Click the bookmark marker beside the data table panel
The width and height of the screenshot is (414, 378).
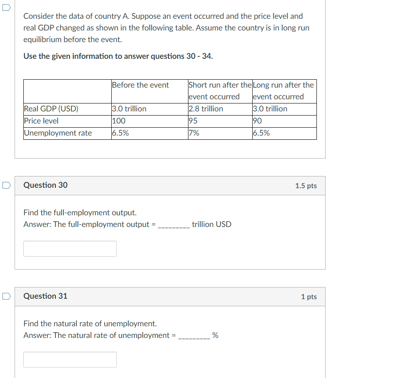pos(6,7)
